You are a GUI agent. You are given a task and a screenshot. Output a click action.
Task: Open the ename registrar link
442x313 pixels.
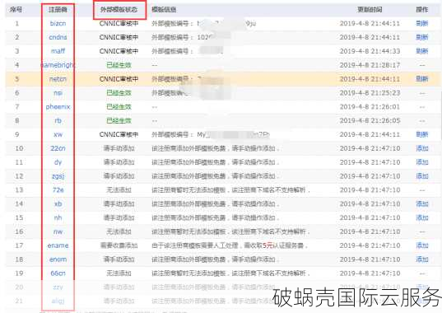click(x=58, y=245)
